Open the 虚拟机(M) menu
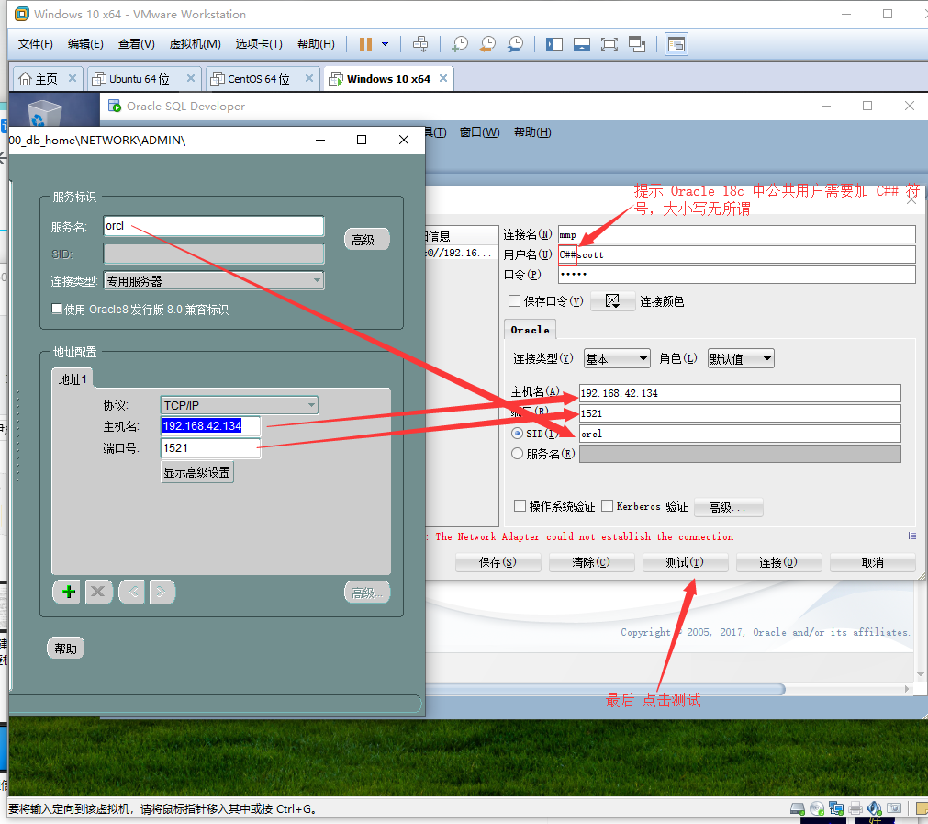The height and width of the screenshot is (824, 928). click(x=195, y=44)
